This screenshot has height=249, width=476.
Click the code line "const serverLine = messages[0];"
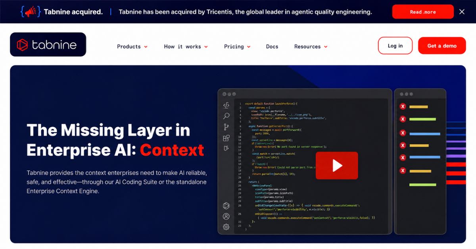click(x=272, y=140)
